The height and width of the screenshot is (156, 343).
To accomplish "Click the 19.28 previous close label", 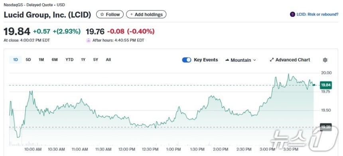I will pyautogui.click(x=326, y=127).
